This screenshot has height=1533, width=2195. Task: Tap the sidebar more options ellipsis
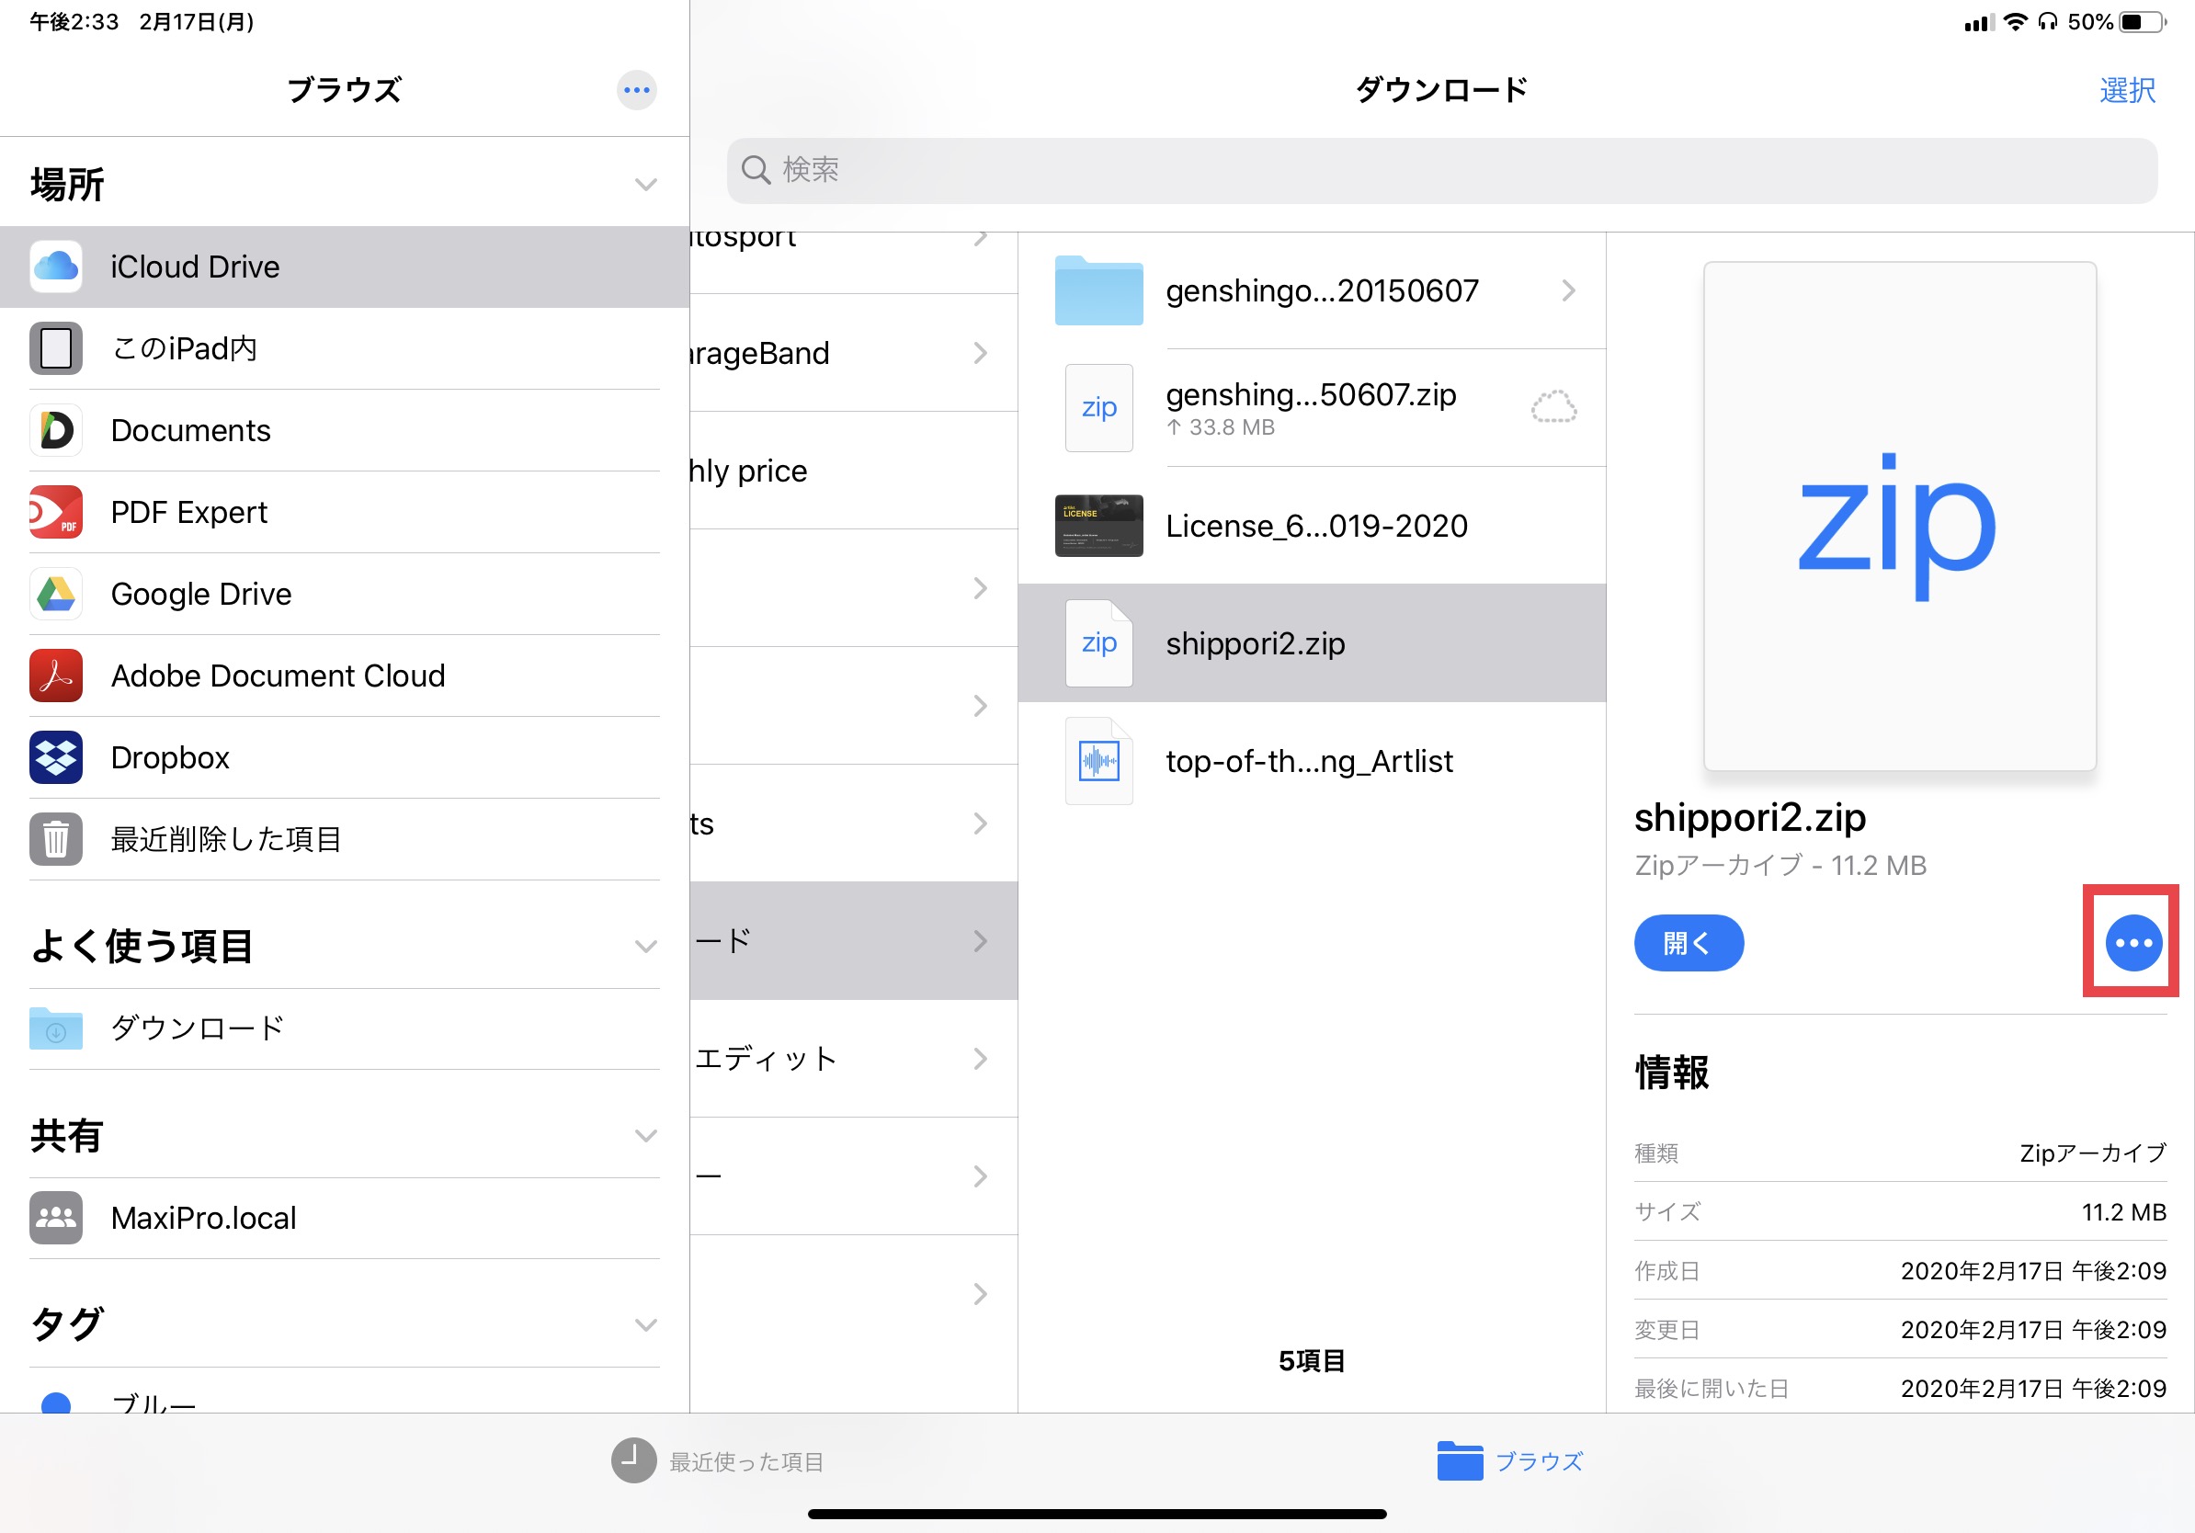click(x=636, y=91)
